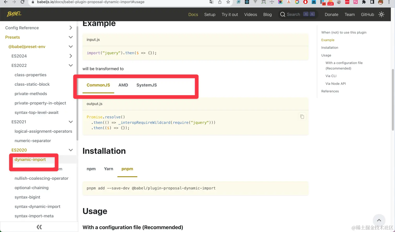Open the Team page link
This screenshot has height=232, width=395.
click(x=350, y=14)
